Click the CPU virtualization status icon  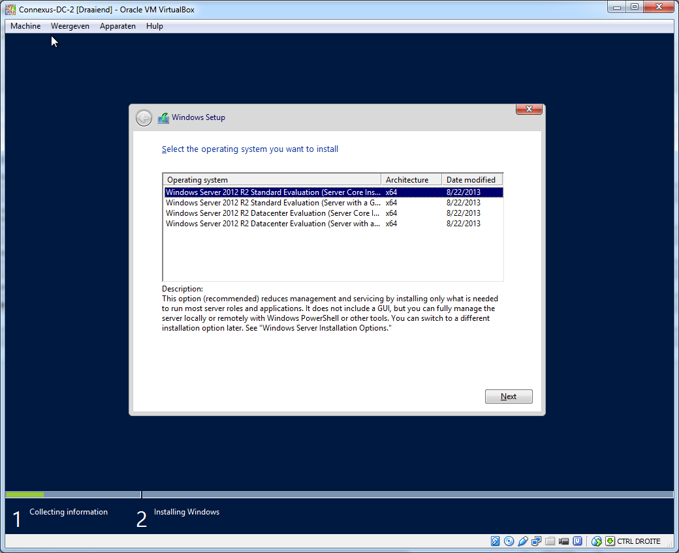[577, 541]
